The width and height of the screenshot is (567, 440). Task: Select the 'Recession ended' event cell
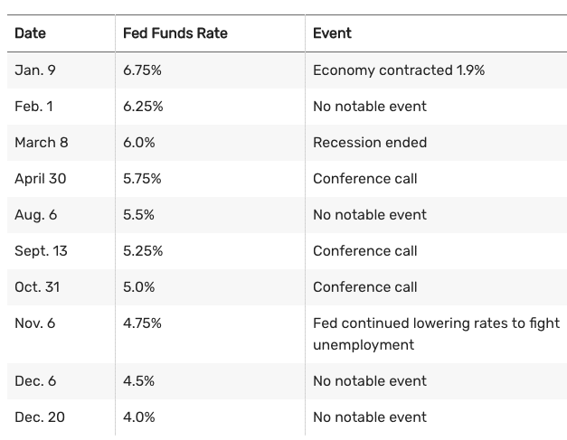(370, 142)
